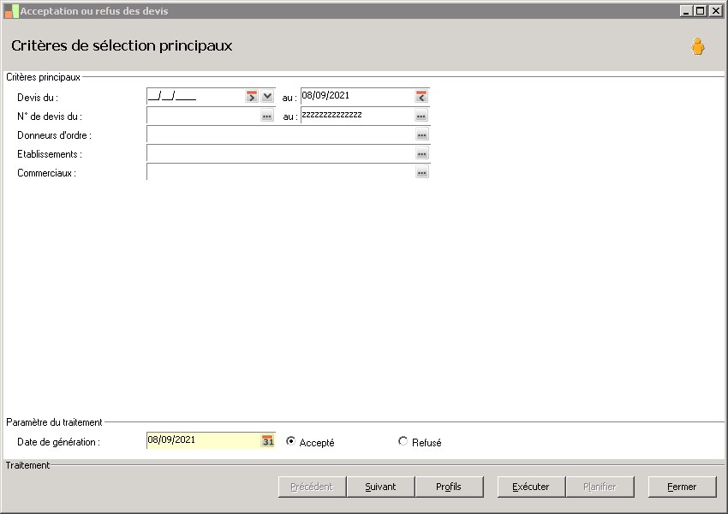This screenshot has width=728, height=514.
Task: Open lookup button beside zzzzzzzzzzzzzzz field
Action: (421, 116)
